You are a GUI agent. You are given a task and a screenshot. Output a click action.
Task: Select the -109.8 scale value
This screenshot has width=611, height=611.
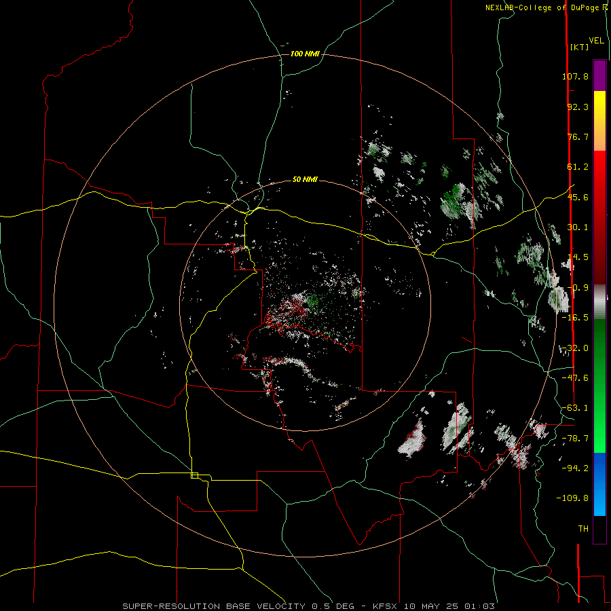click(x=572, y=498)
